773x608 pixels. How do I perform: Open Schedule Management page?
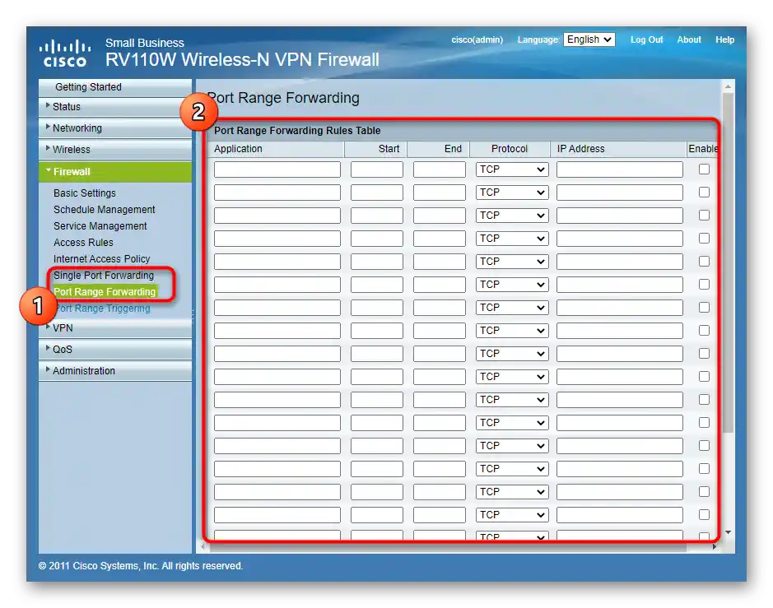104,210
